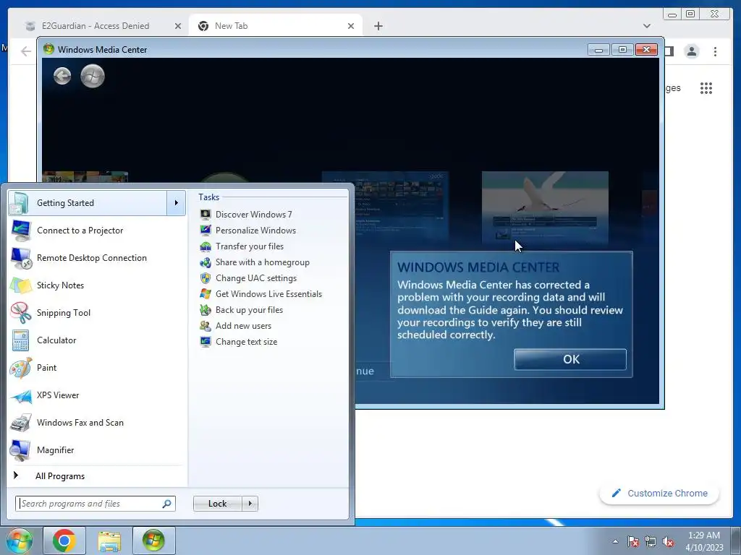Open Chrome three-dot menu

coord(715,51)
